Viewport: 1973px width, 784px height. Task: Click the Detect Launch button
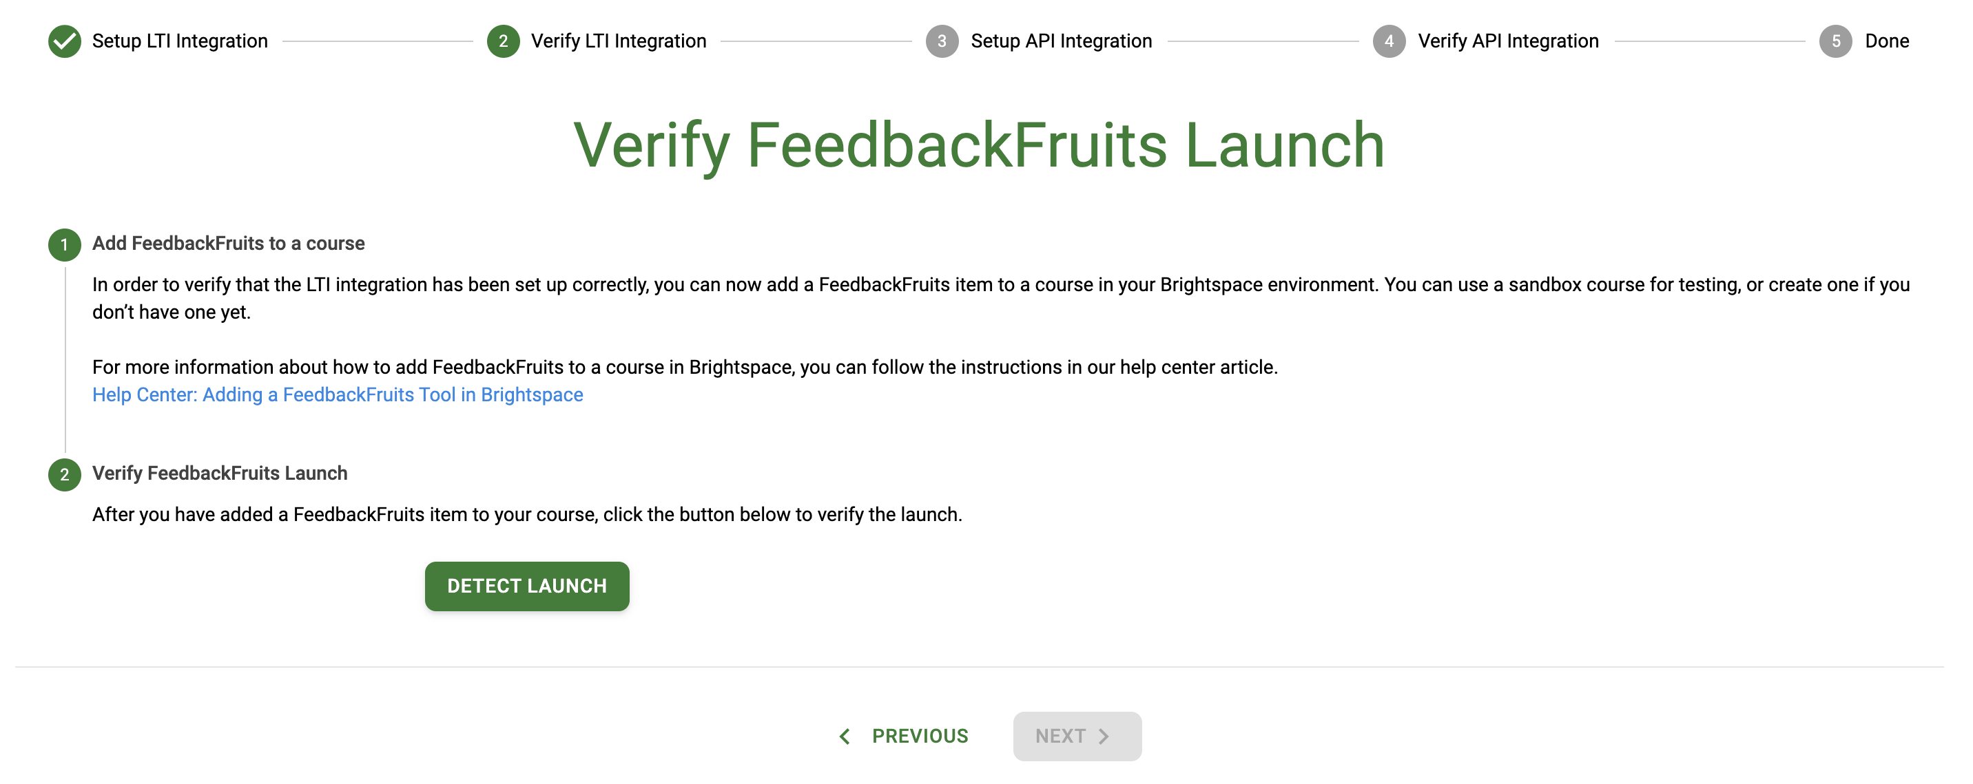pyautogui.click(x=527, y=586)
